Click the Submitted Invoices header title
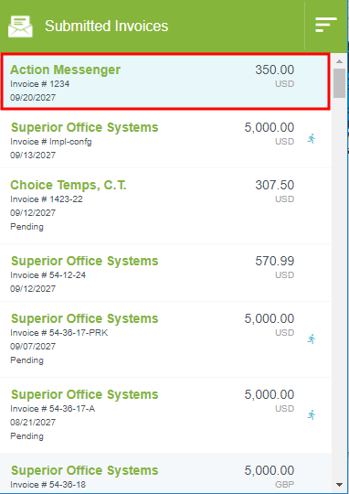 click(x=106, y=26)
